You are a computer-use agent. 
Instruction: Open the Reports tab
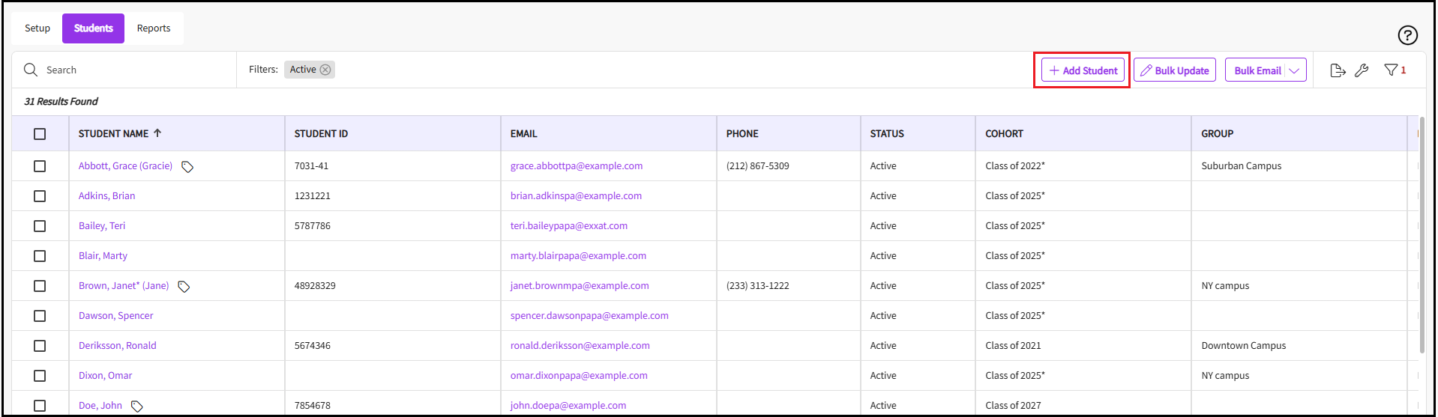click(x=154, y=28)
